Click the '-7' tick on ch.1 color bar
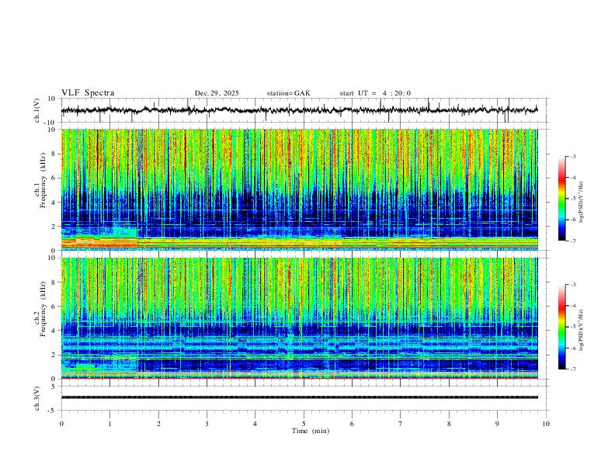 pyautogui.click(x=573, y=241)
